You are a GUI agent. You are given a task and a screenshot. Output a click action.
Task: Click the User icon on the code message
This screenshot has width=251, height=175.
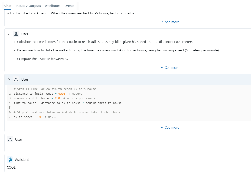16,79
